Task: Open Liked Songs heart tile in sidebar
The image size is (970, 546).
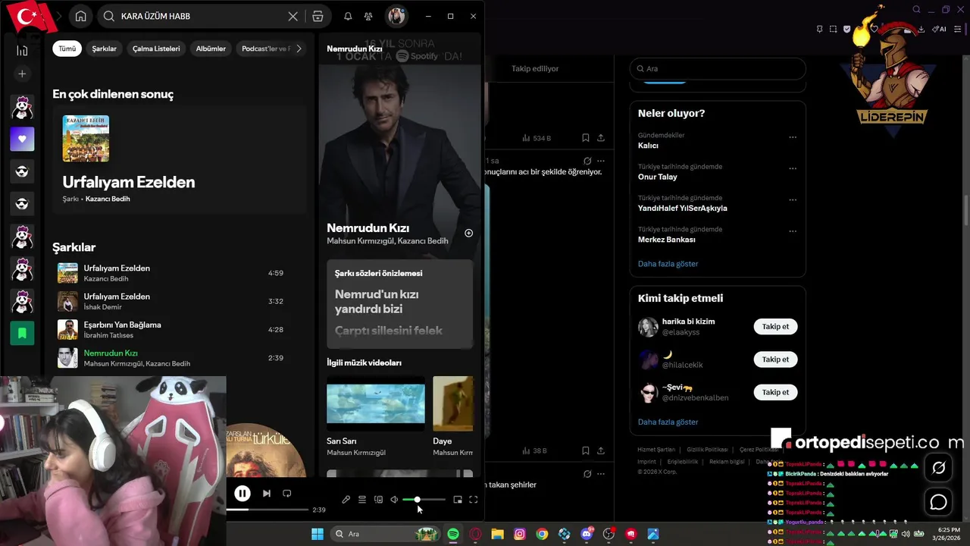Action: click(22, 139)
